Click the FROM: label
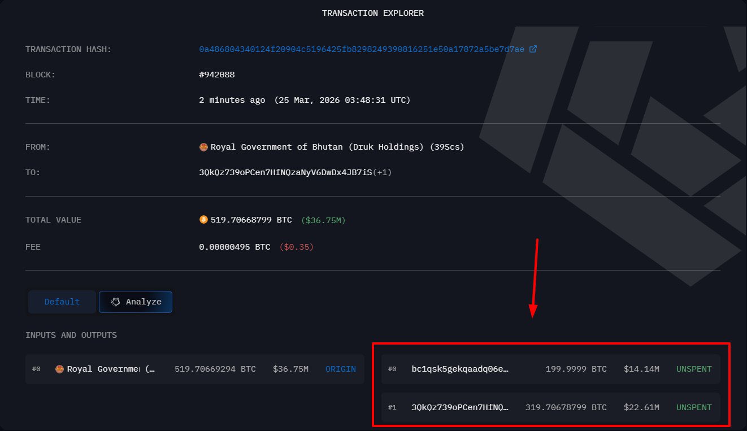Image resolution: width=747 pixels, height=431 pixels. (x=38, y=147)
